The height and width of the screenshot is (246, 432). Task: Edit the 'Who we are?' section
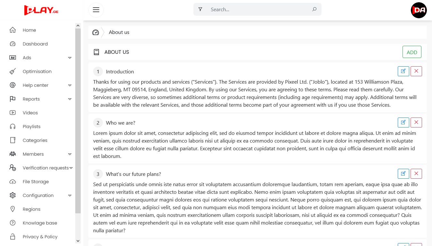(403, 122)
